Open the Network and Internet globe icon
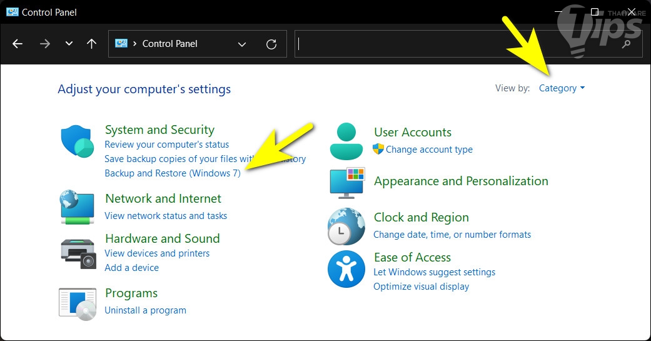 [77, 208]
